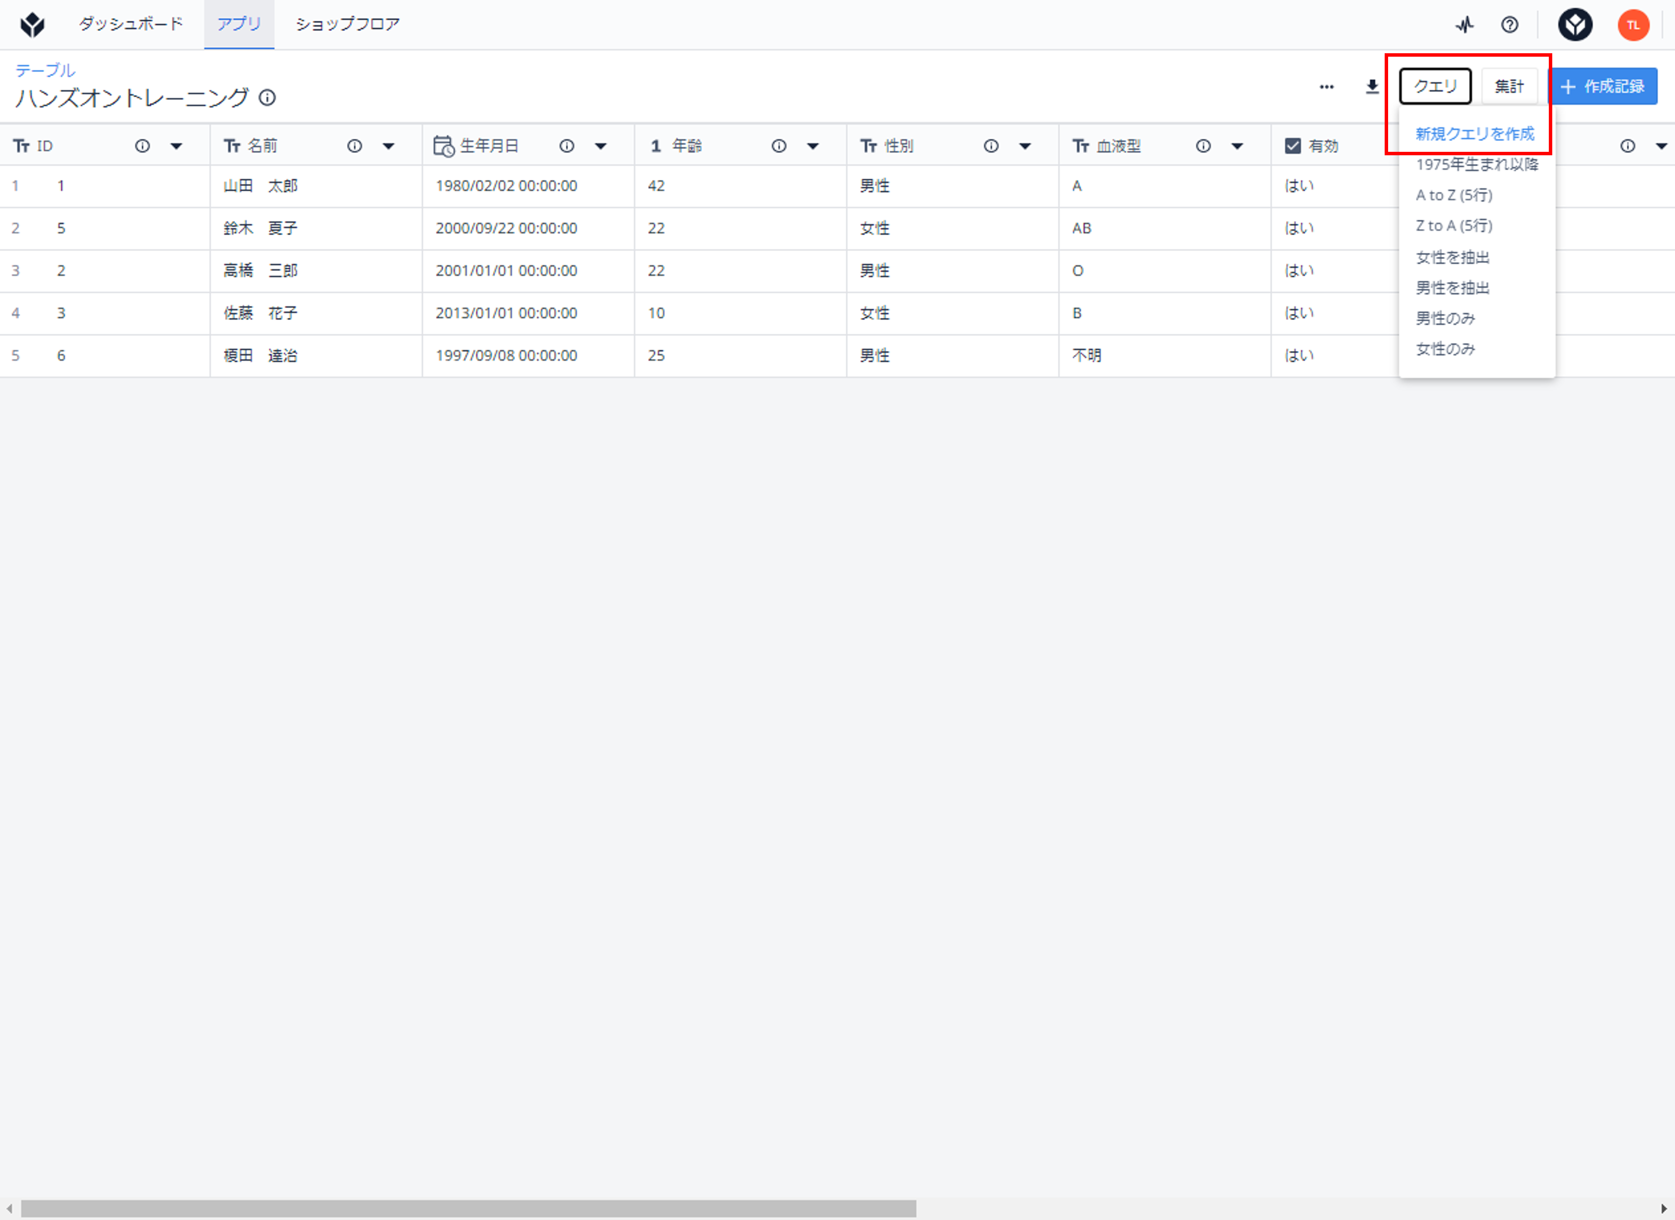Screen dimensions: 1675x1220
Task: Expand the 年齢 column dropdown arrow
Action: (x=812, y=146)
